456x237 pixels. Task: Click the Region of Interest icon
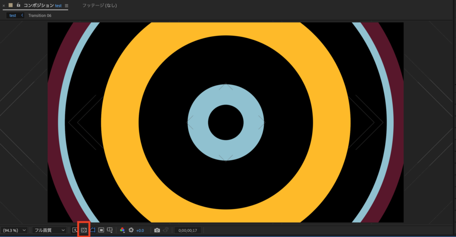(101, 230)
